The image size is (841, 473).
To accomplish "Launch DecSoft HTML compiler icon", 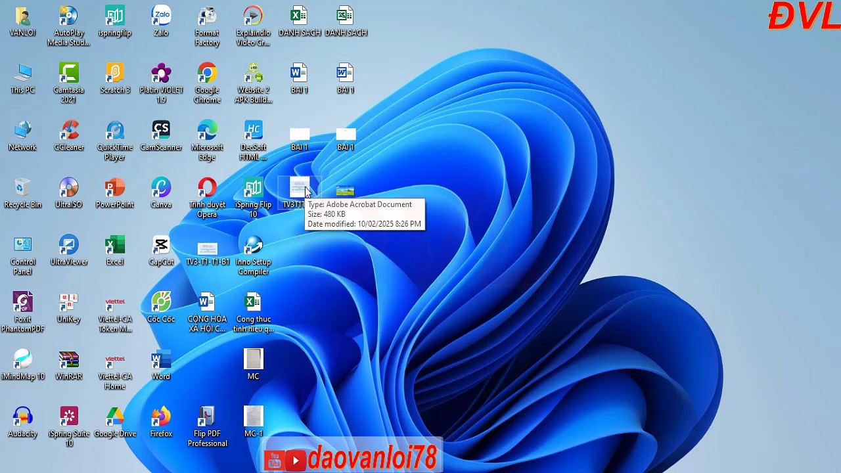I will pyautogui.click(x=253, y=131).
